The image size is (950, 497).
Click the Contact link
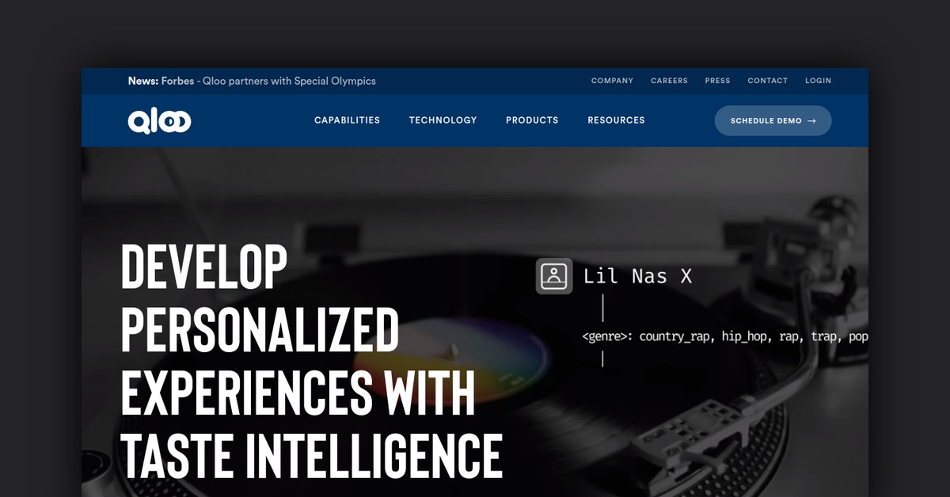767,81
